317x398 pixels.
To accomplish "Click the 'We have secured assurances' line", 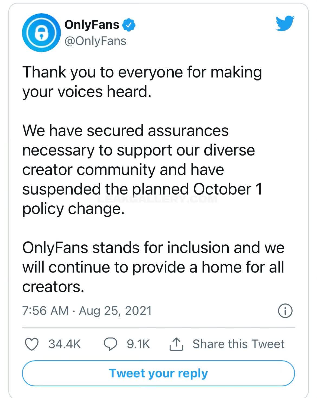I will click(x=125, y=131).
